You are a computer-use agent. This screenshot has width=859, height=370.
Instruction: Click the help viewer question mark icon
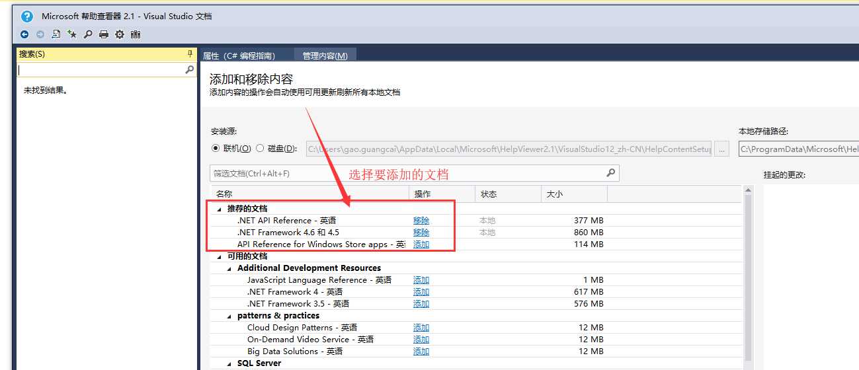coord(27,17)
